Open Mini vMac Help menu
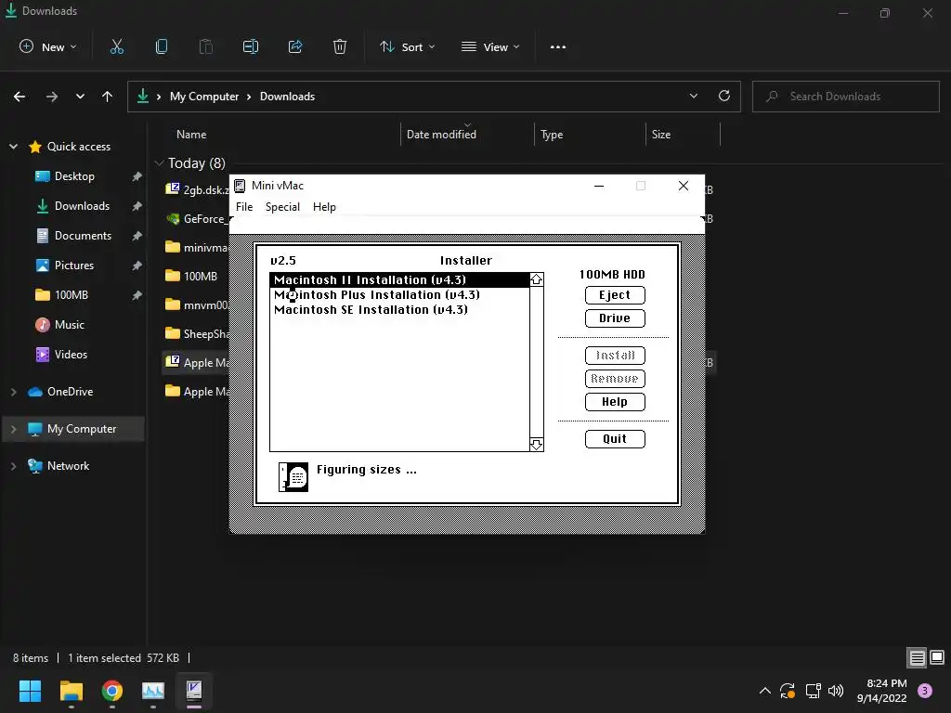Image resolution: width=951 pixels, height=713 pixels. click(324, 207)
